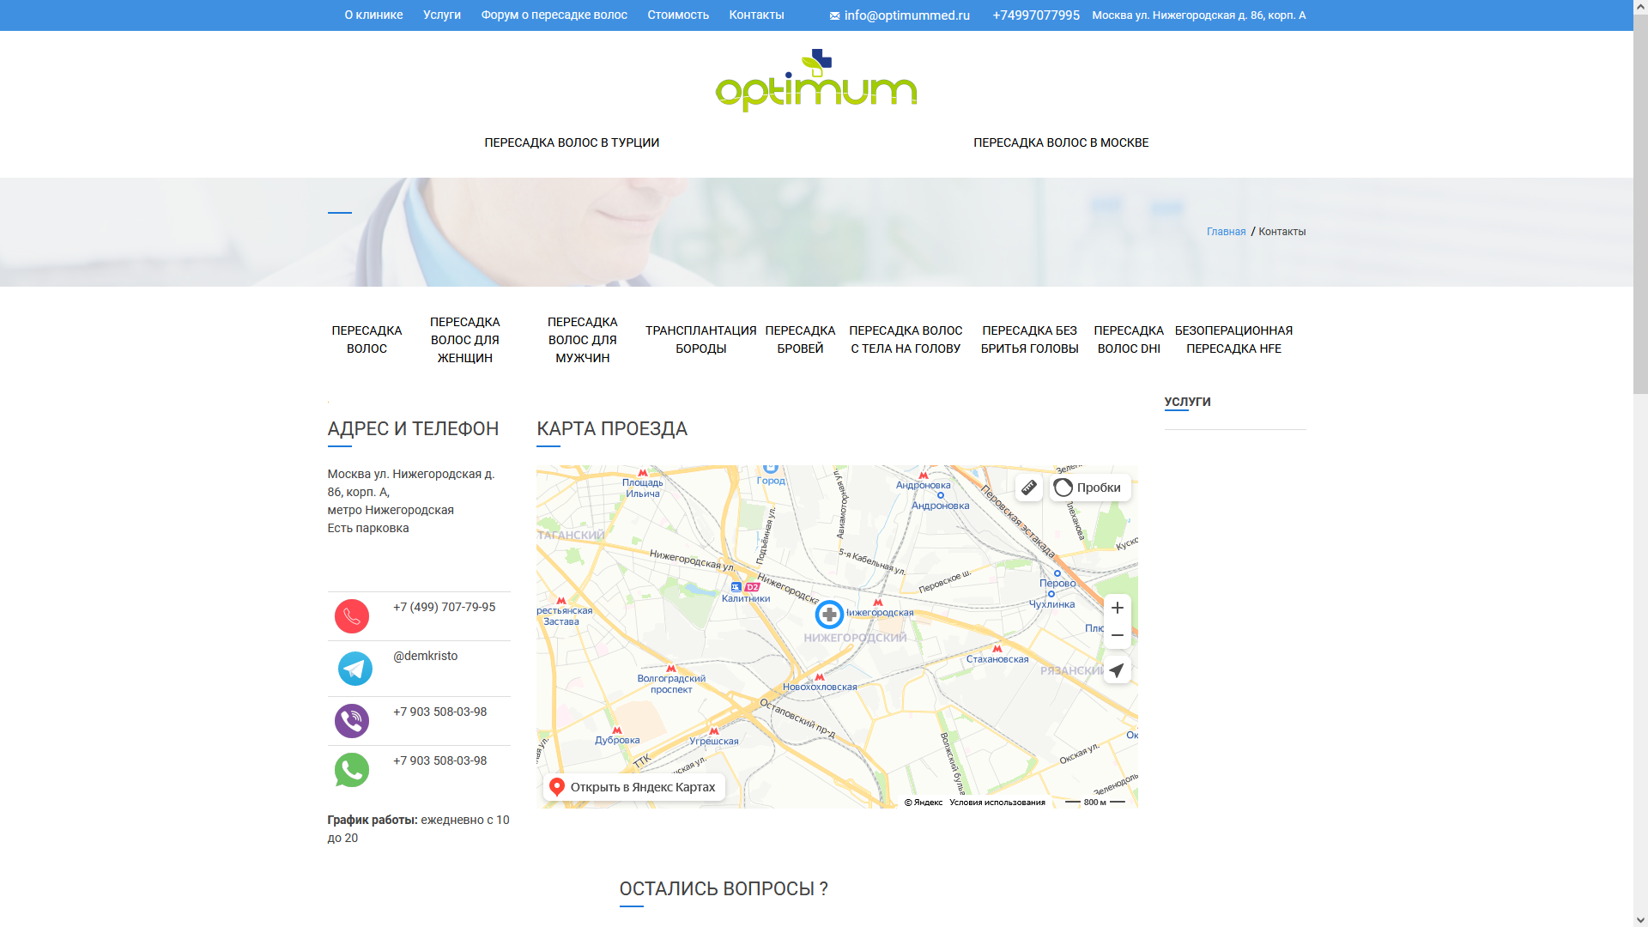Viewport: 1648px width, 927px height.
Task: Click the clinic marker on the map
Action: click(x=829, y=615)
